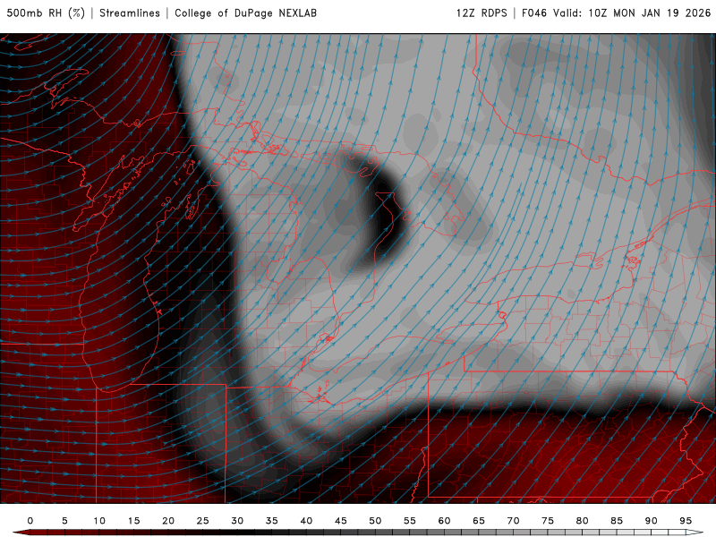716x537 pixels.
Task: Click the "College of DuPage NEXLAB" text
Action: coord(245,13)
